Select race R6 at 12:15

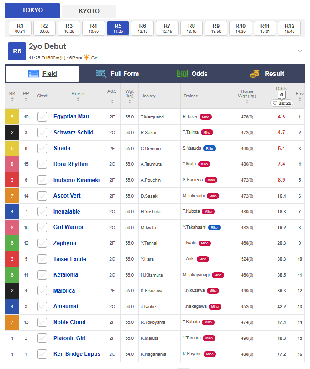click(142, 28)
